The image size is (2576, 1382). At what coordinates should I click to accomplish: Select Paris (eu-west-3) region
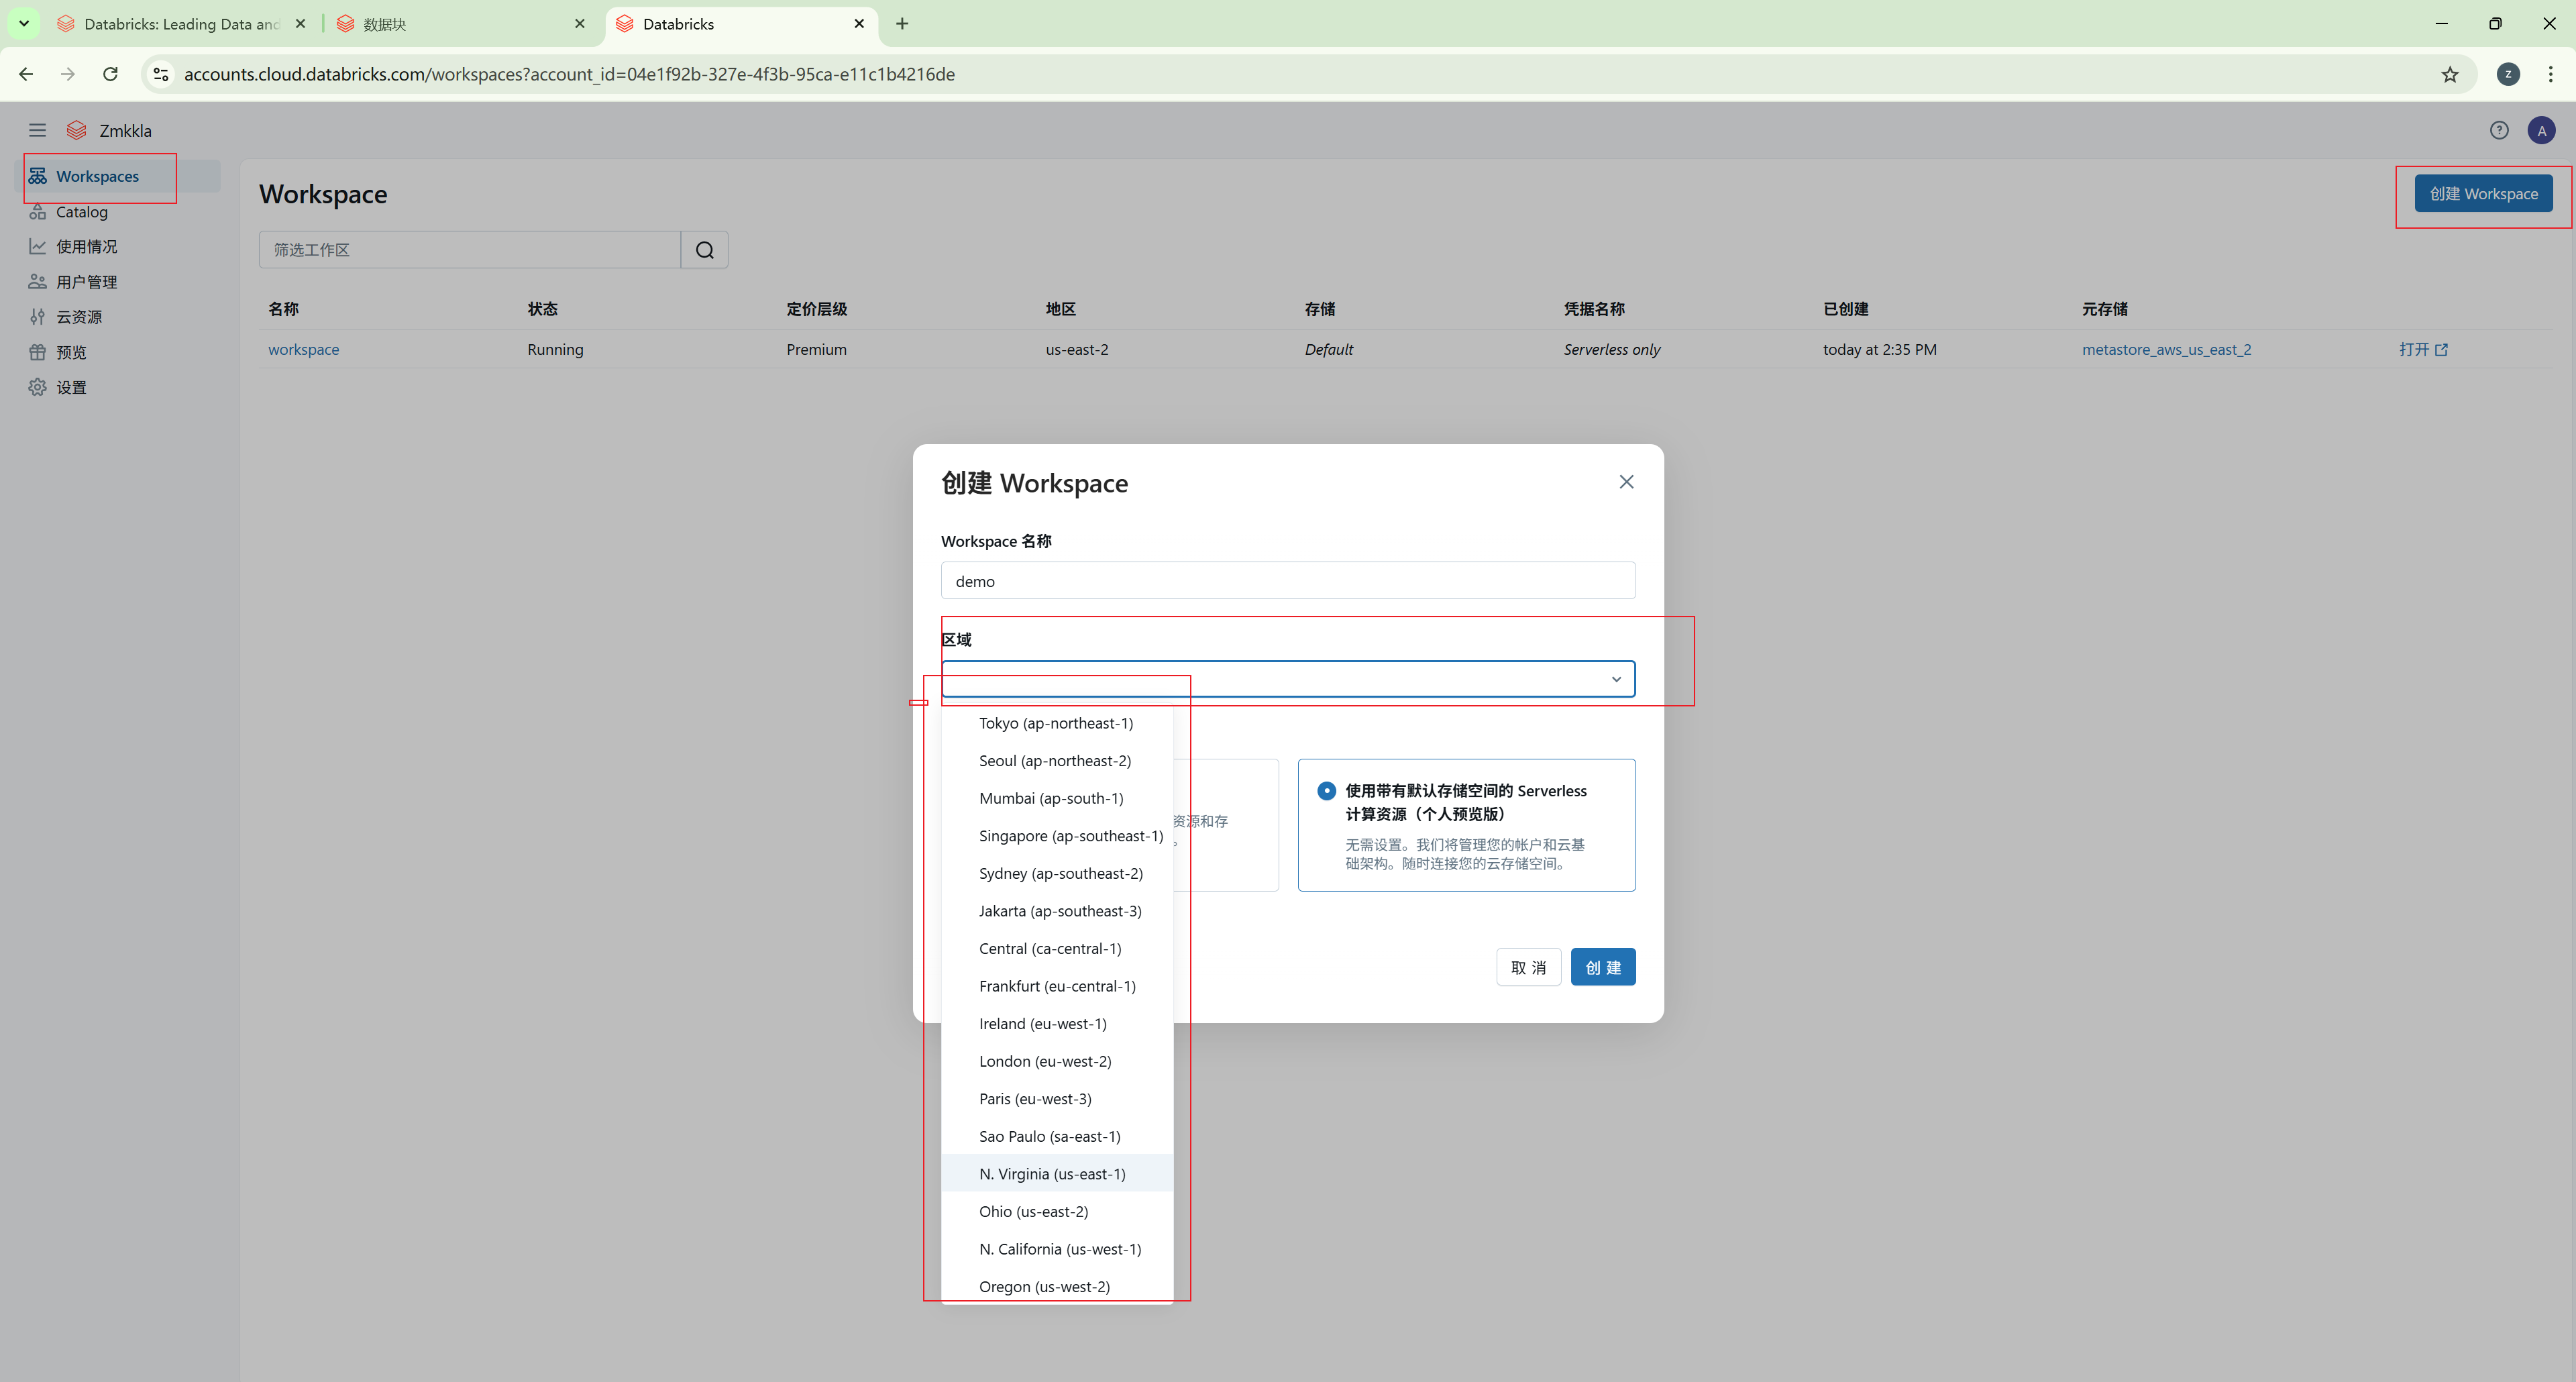(x=1057, y=1099)
